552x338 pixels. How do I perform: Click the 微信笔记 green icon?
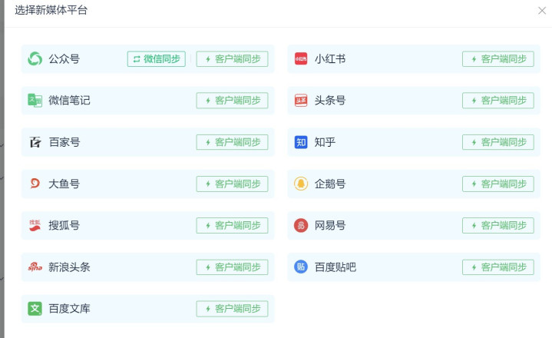pos(35,101)
